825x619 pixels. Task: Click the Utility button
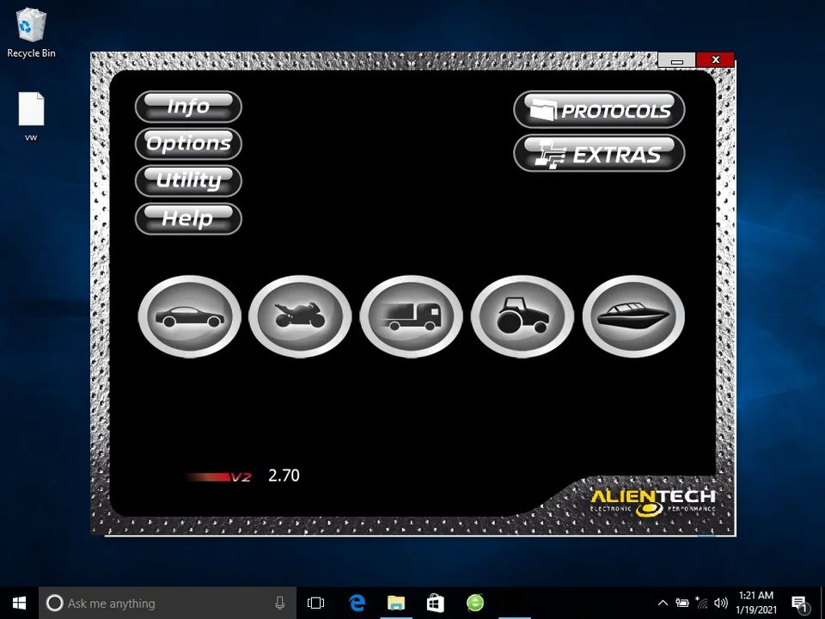tap(188, 181)
